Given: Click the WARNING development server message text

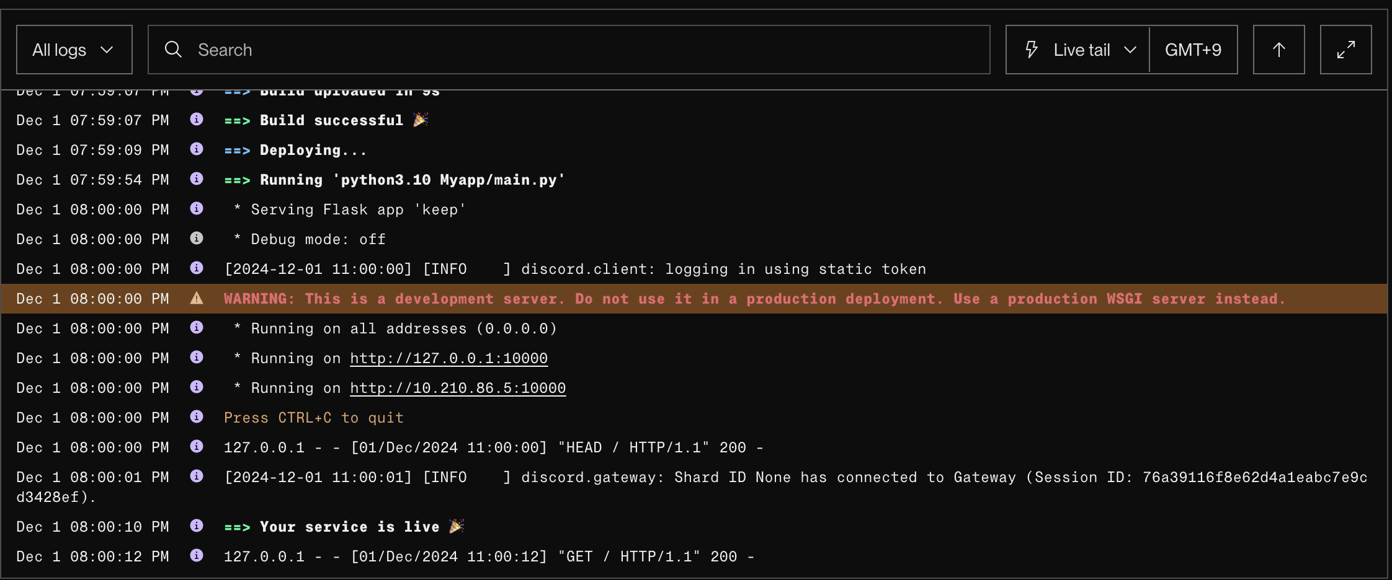Looking at the screenshot, I should pyautogui.click(x=754, y=299).
